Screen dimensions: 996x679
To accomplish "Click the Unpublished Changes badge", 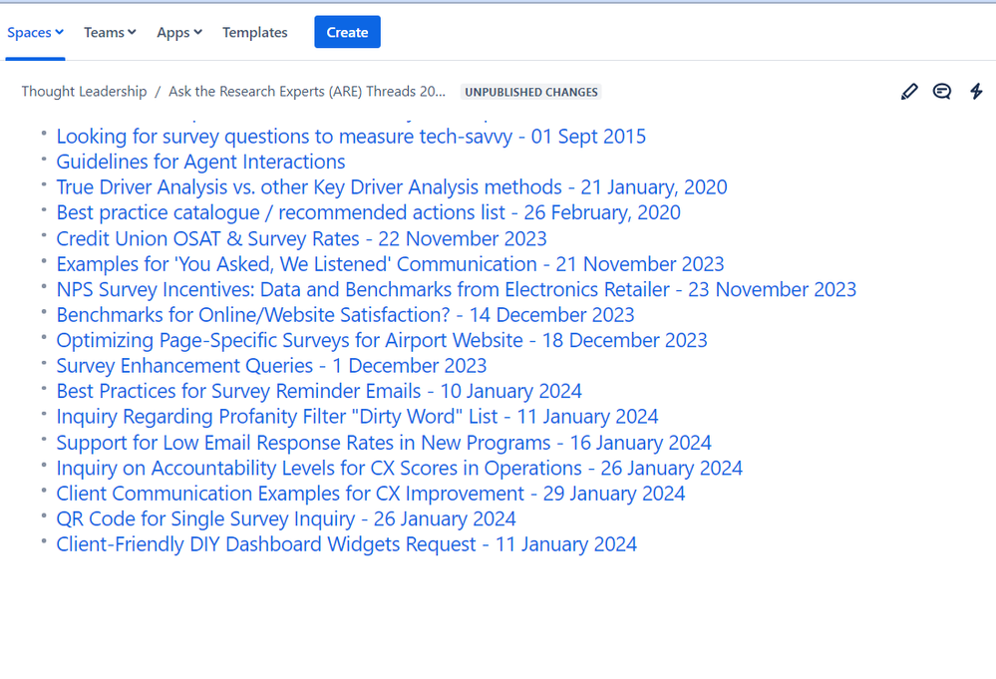I will (x=531, y=92).
